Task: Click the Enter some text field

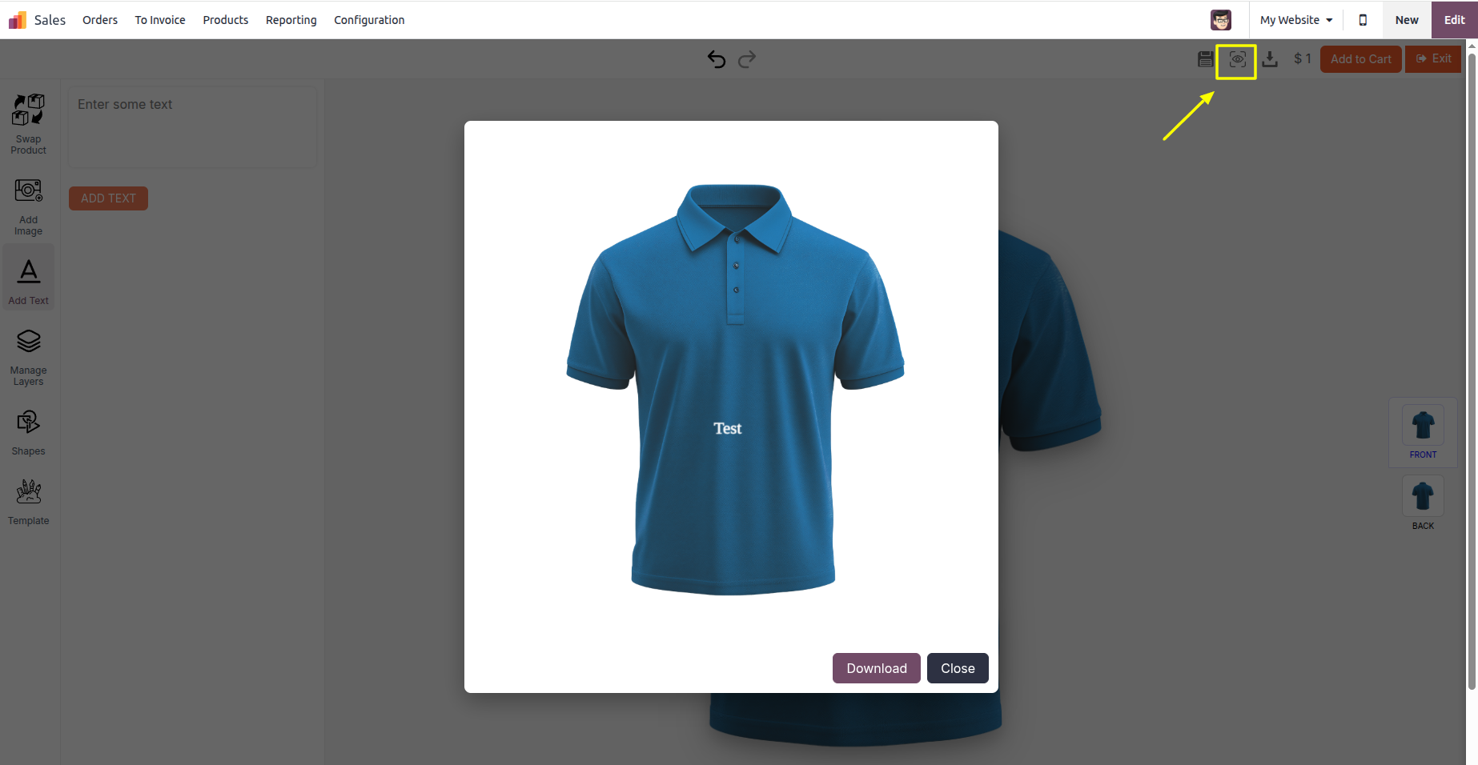Action: coord(192,127)
